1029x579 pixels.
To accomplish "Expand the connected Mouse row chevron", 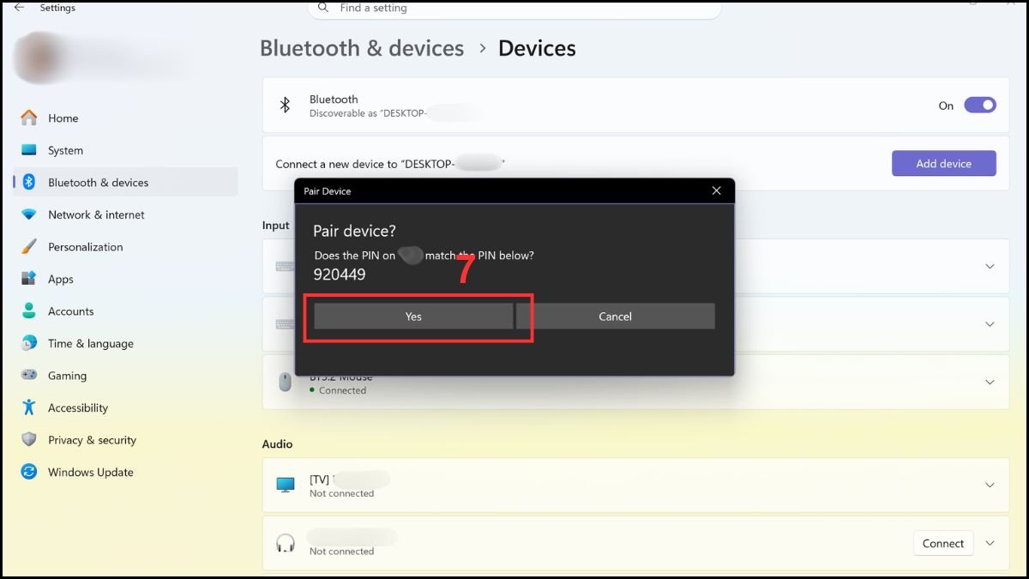I will click(990, 382).
